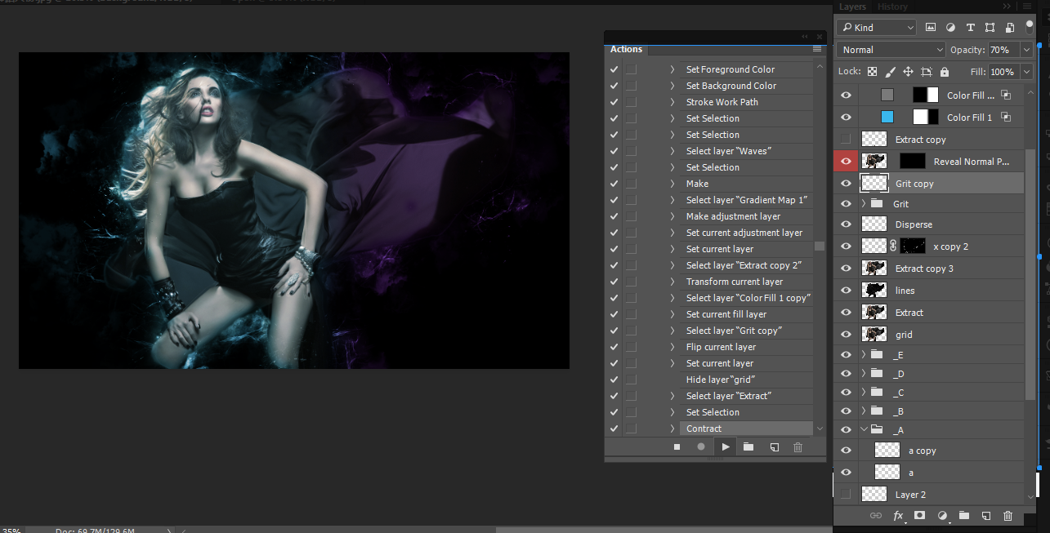Viewport: 1050px width, 533px height.
Task: Expand the _E group
Action: click(864, 354)
